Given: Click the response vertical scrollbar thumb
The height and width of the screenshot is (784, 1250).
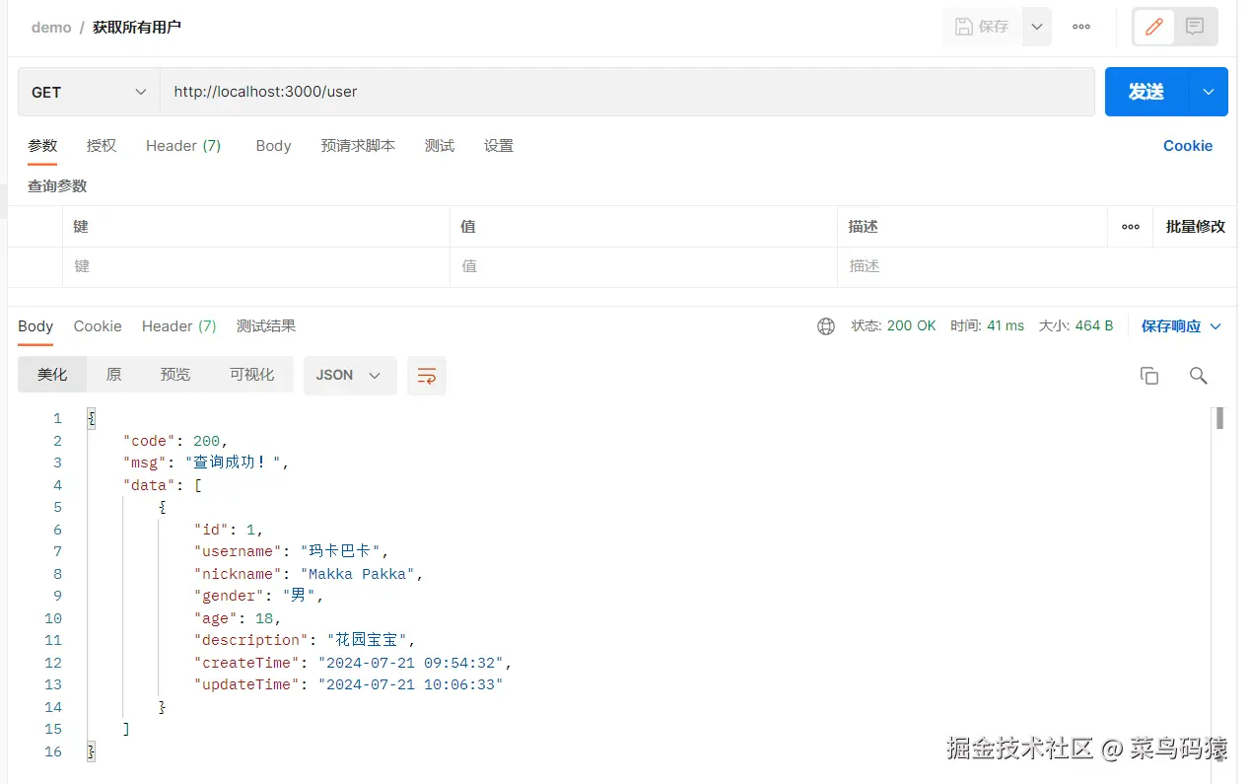Looking at the screenshot, I should (1219, 418).
